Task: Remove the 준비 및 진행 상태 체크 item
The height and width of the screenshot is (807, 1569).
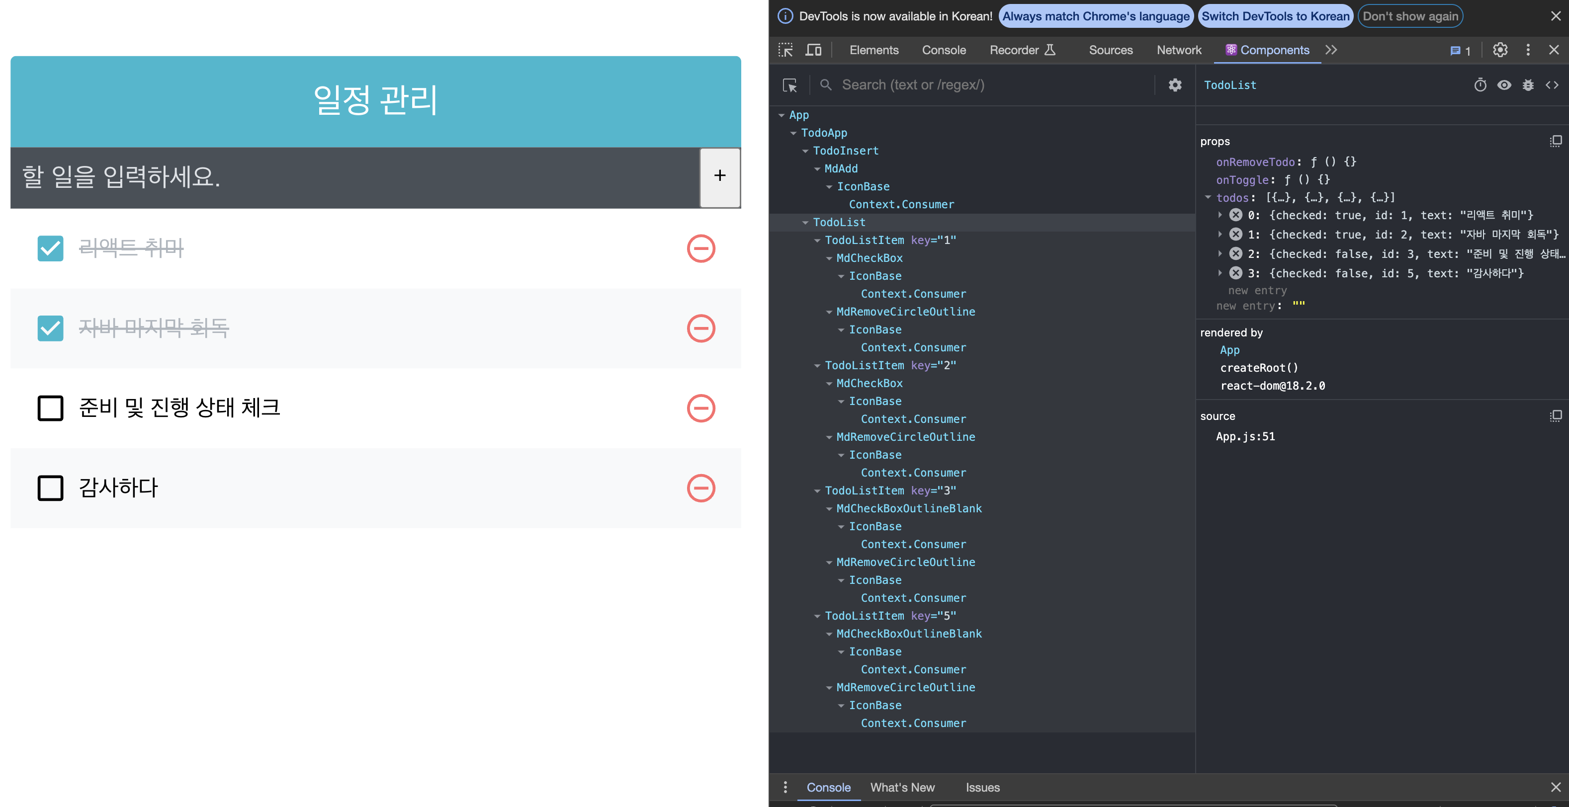Action: coord(700,408)
